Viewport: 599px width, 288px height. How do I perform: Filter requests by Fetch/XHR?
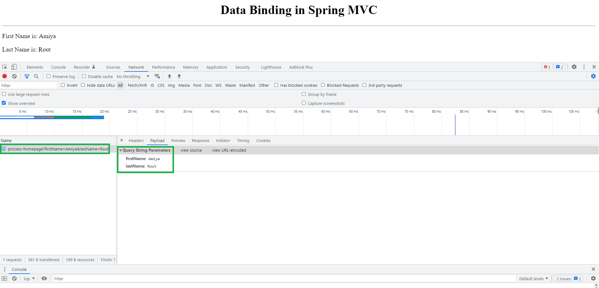point(137,85)
